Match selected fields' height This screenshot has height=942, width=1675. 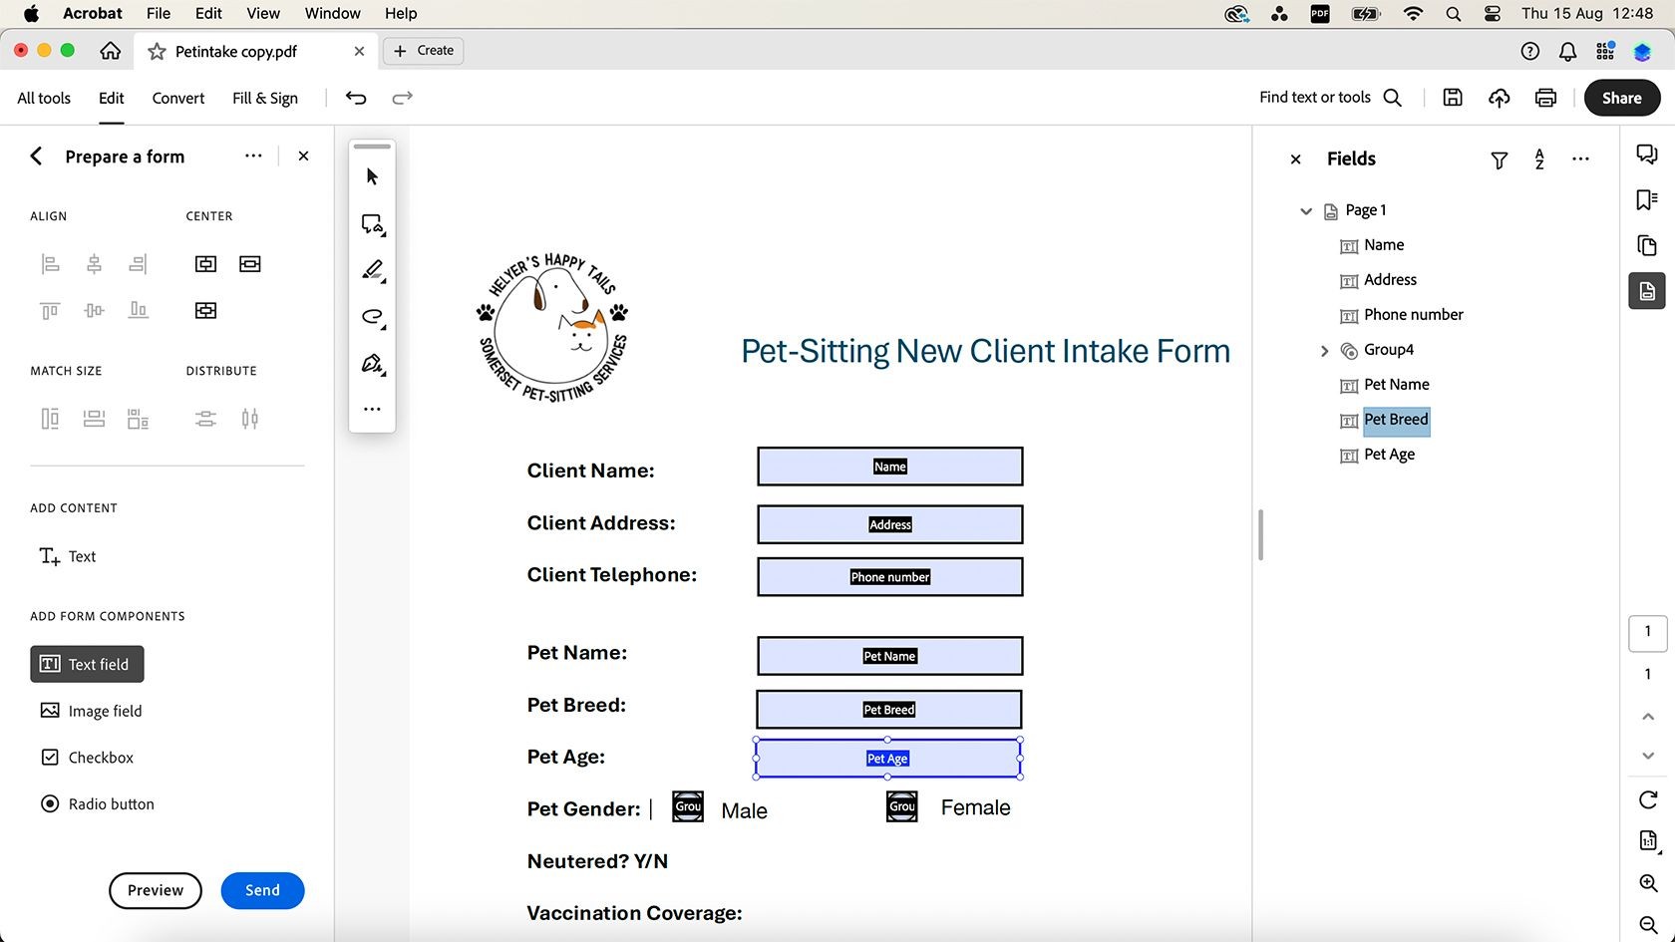click(50, 419)
